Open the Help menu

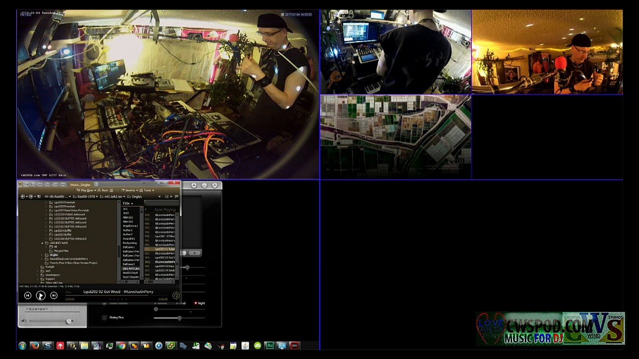click(x=63, y=184)
